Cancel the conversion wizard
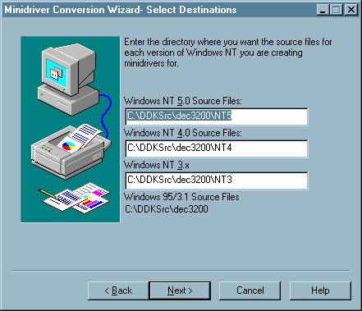Image resolution: width=362 pixels, height=311 pixels. [250, 290]
